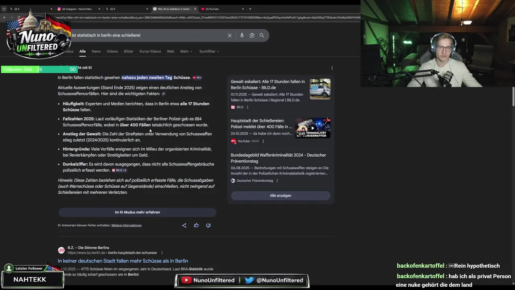
Task: Give thumbs up to the AI overview
Action: [x=196, y=226]
